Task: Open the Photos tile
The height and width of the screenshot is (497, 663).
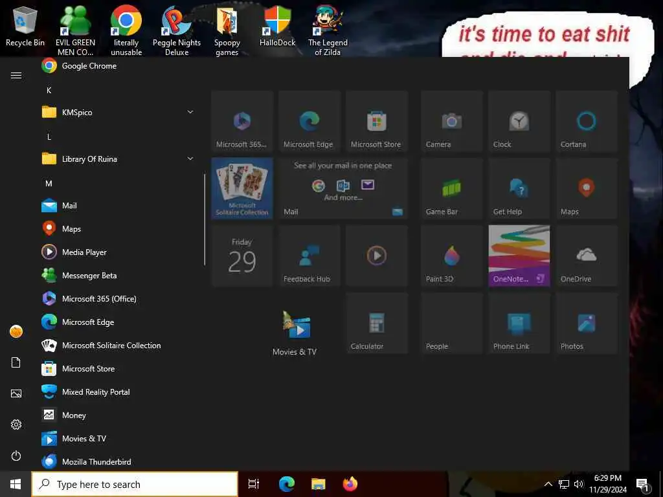Action: 587,323
